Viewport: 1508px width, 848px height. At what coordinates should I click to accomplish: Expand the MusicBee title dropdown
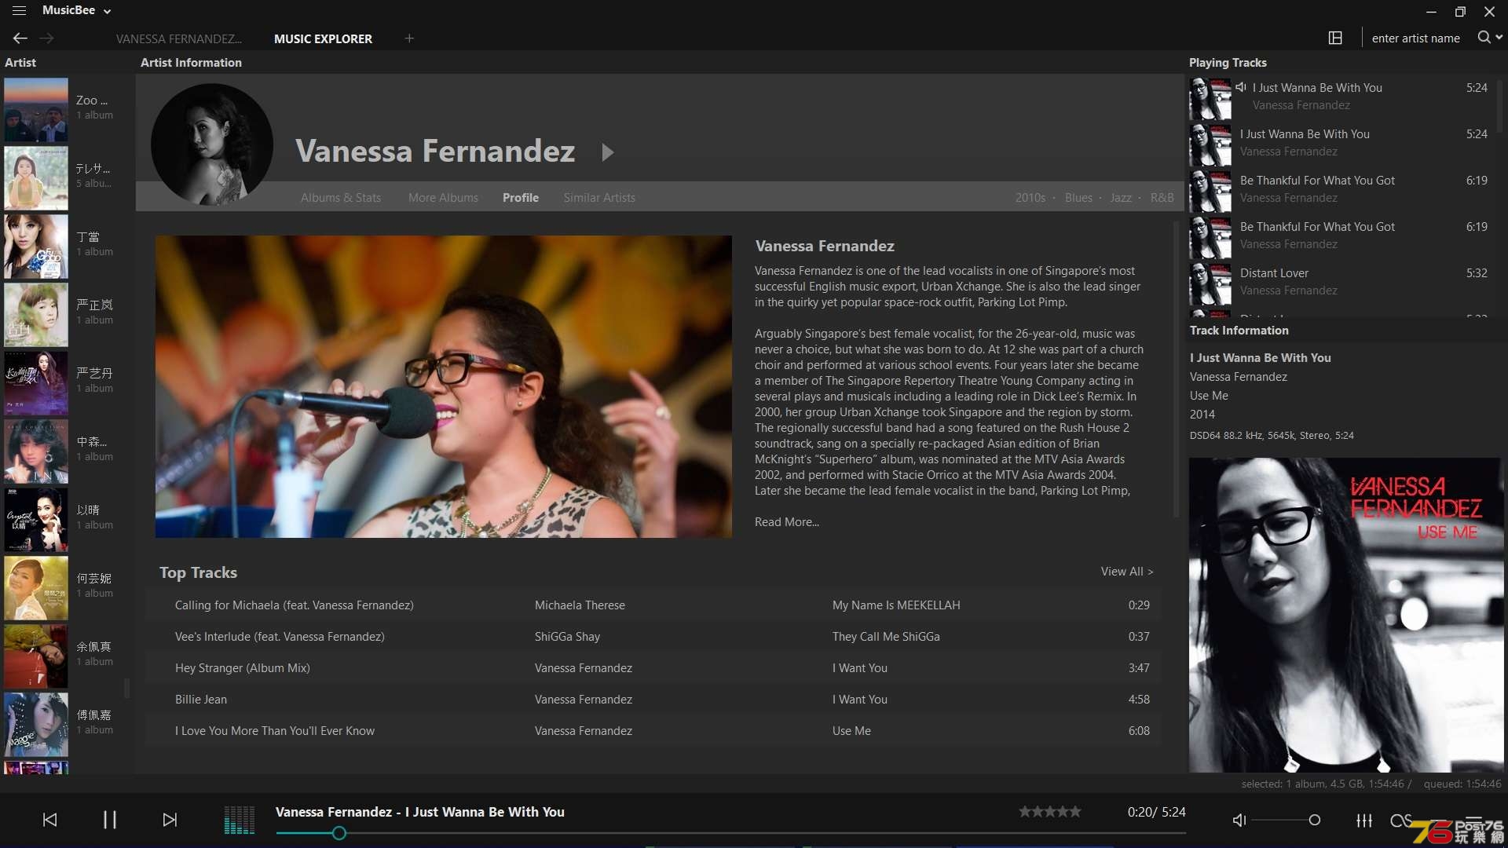point(108,11)
